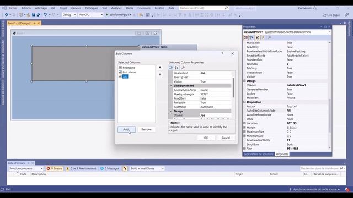353x198 pixels.
Task: Select the Form1.cs [Design] tab
Action: click(19, 23)
